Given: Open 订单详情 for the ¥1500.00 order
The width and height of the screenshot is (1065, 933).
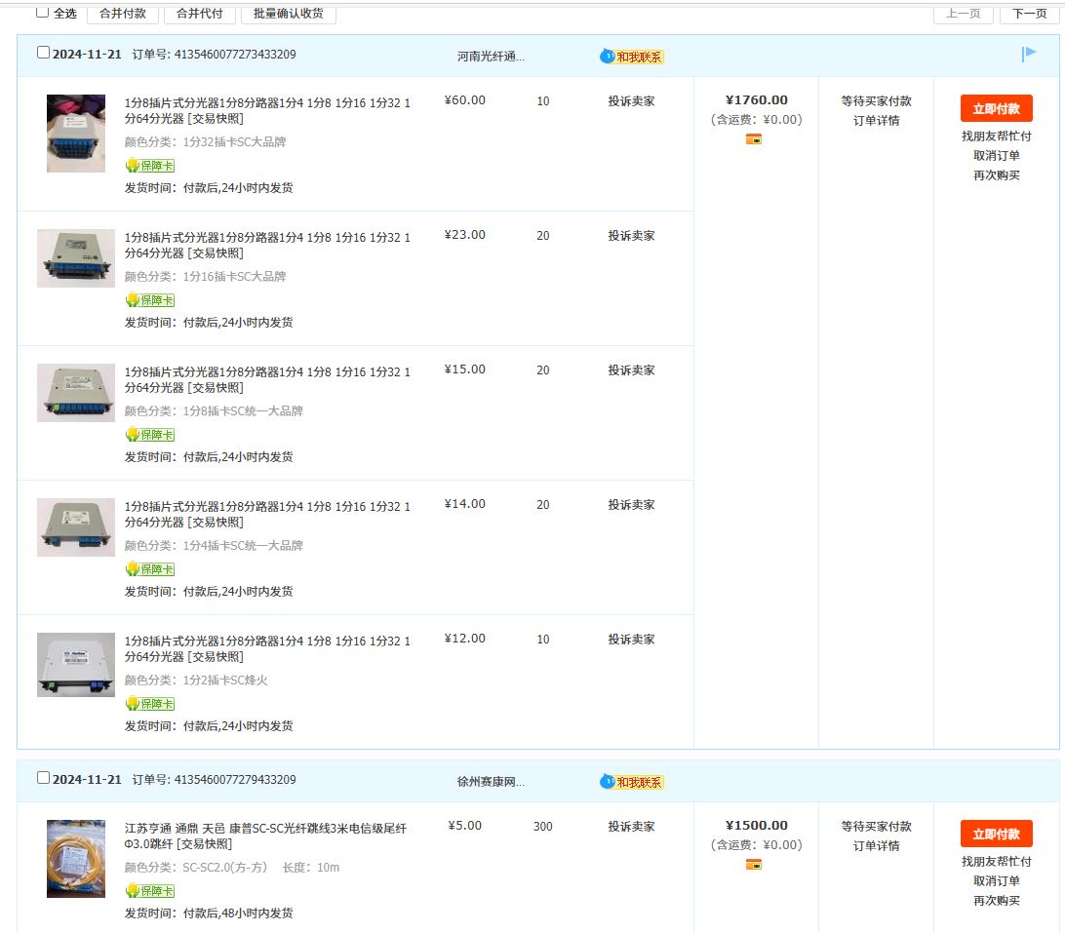Looking at the screenshot, I should point(876,846).
